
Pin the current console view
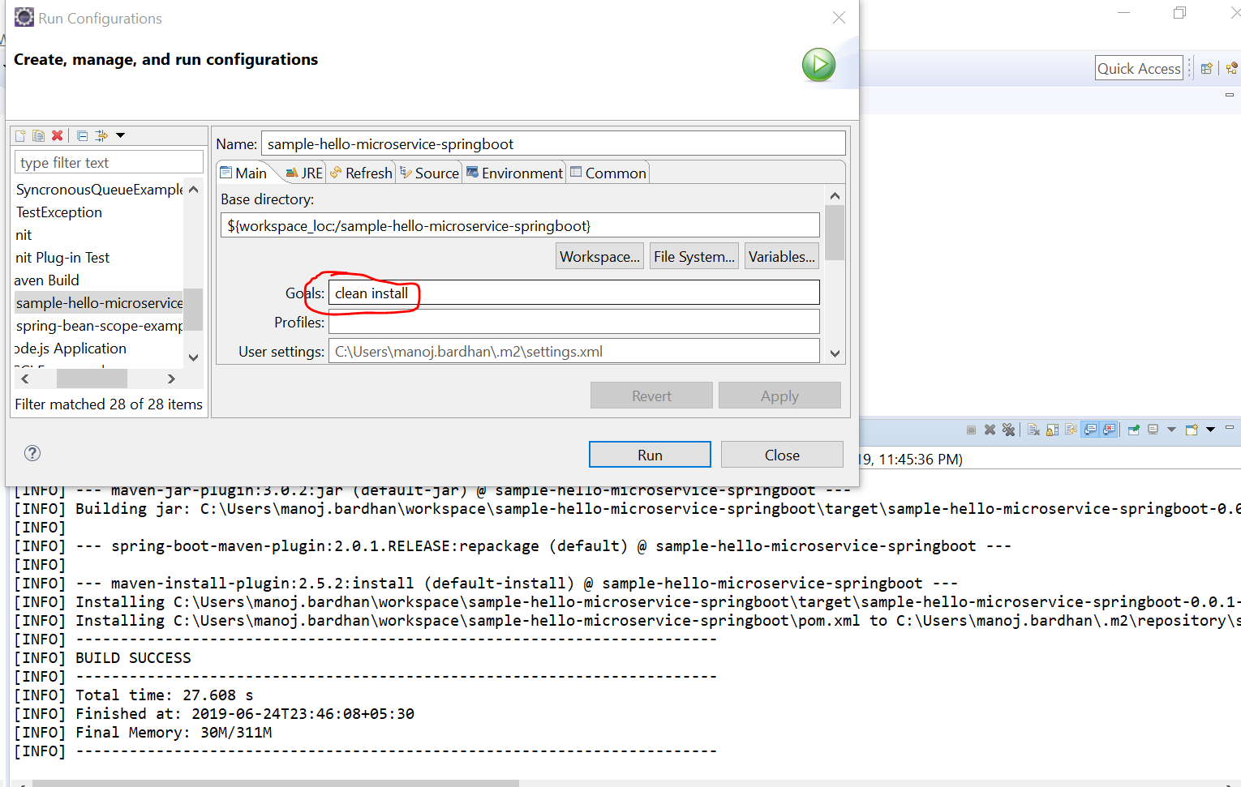coord(1133,430)
